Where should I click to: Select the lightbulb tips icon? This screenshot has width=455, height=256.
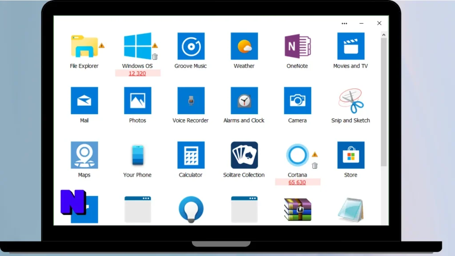coord(191,210)
